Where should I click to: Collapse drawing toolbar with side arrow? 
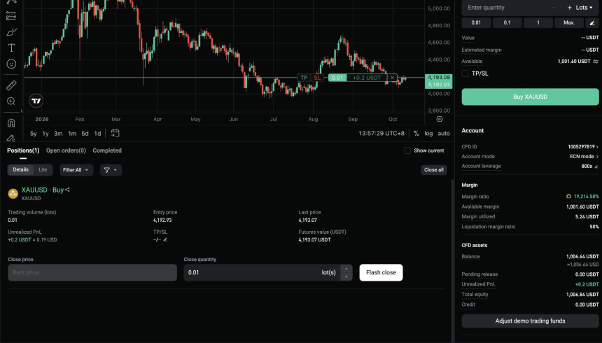[x=22, y=111]
